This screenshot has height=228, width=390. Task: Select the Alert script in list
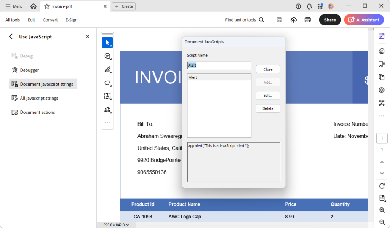pyautogui.click(x=219, y=77)
